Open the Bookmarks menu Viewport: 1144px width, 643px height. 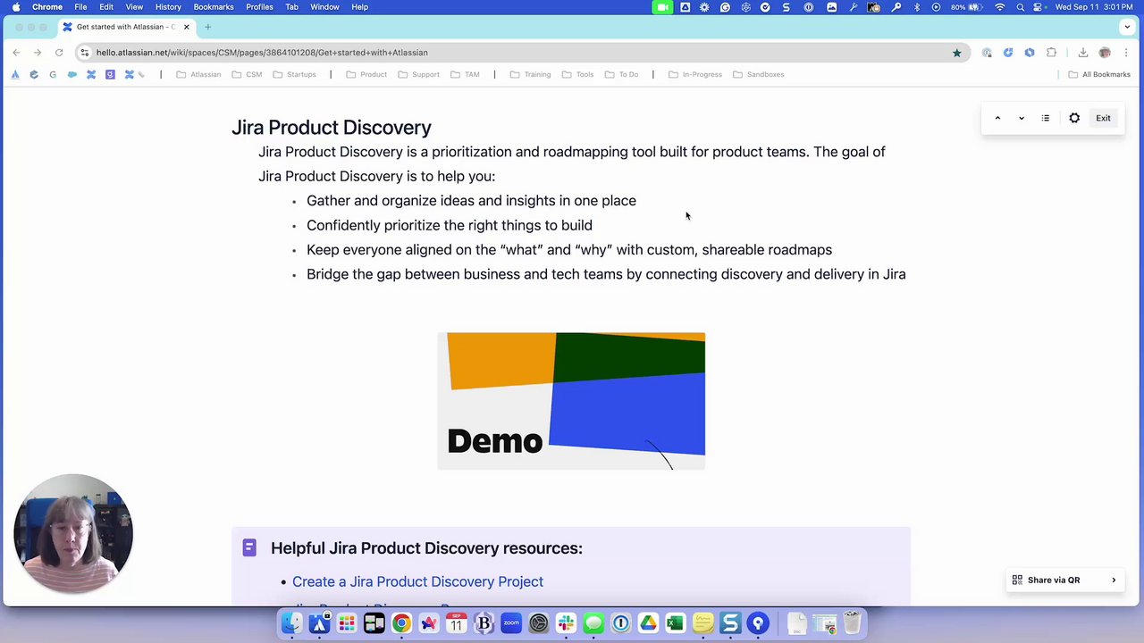214,7
